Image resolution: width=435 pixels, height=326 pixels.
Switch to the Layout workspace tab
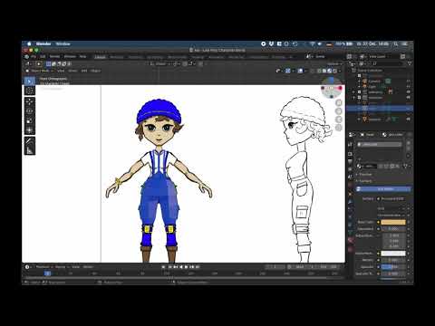coord(100,57)
